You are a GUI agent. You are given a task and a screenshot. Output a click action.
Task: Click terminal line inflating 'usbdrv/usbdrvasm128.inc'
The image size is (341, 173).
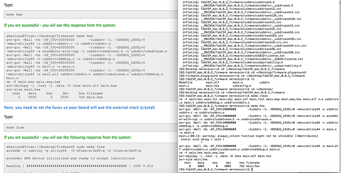click(233, 16)
